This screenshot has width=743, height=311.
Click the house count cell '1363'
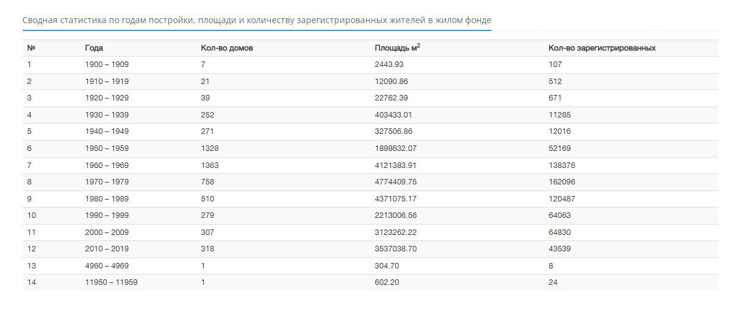click(x=209, y=166)
